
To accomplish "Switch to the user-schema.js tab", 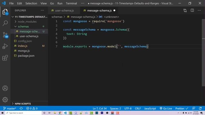I will tap(64, 11).
